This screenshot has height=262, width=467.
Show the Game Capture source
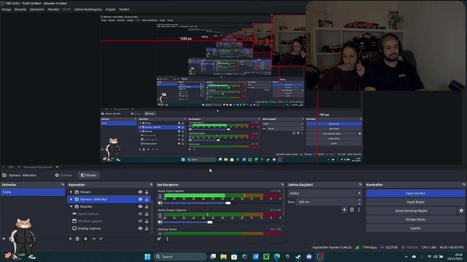pos(140,214)
